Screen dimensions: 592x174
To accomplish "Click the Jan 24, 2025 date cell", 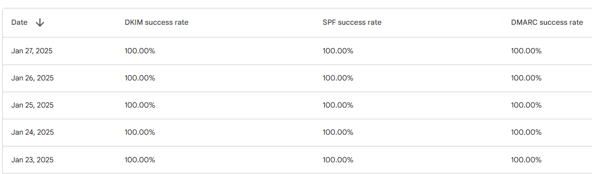I will [32, 132].
